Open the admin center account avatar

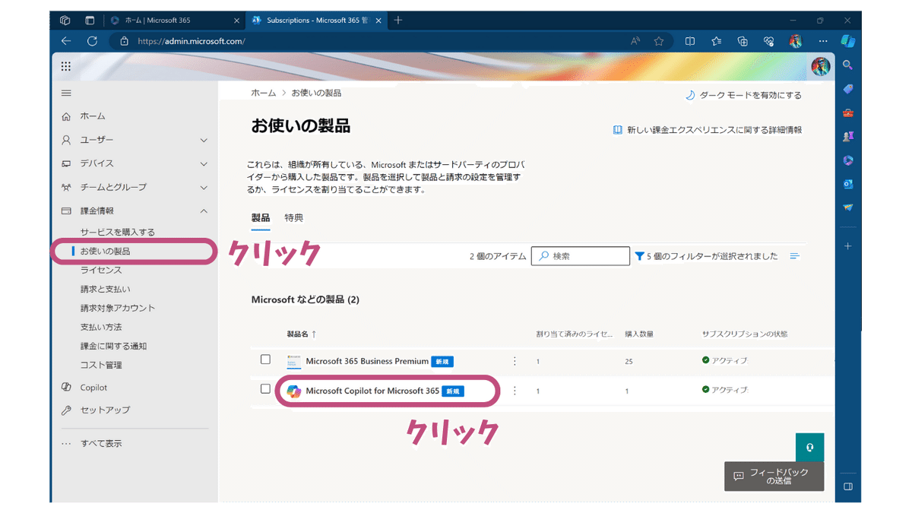click(821, 66)
